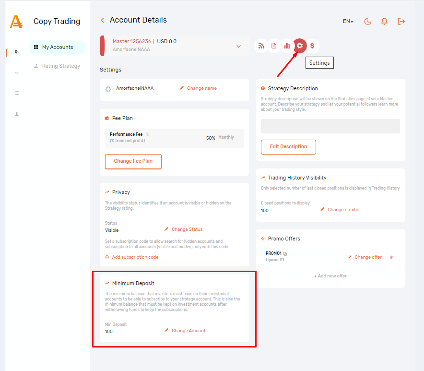Go back using the Account Details arrow
This screenshot has height=371, width=424.
pos(102,20)
